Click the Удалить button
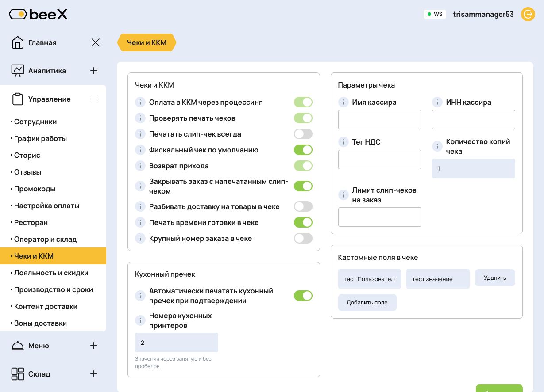Screen dimensions: 544x392 click(x=495, y=278)
